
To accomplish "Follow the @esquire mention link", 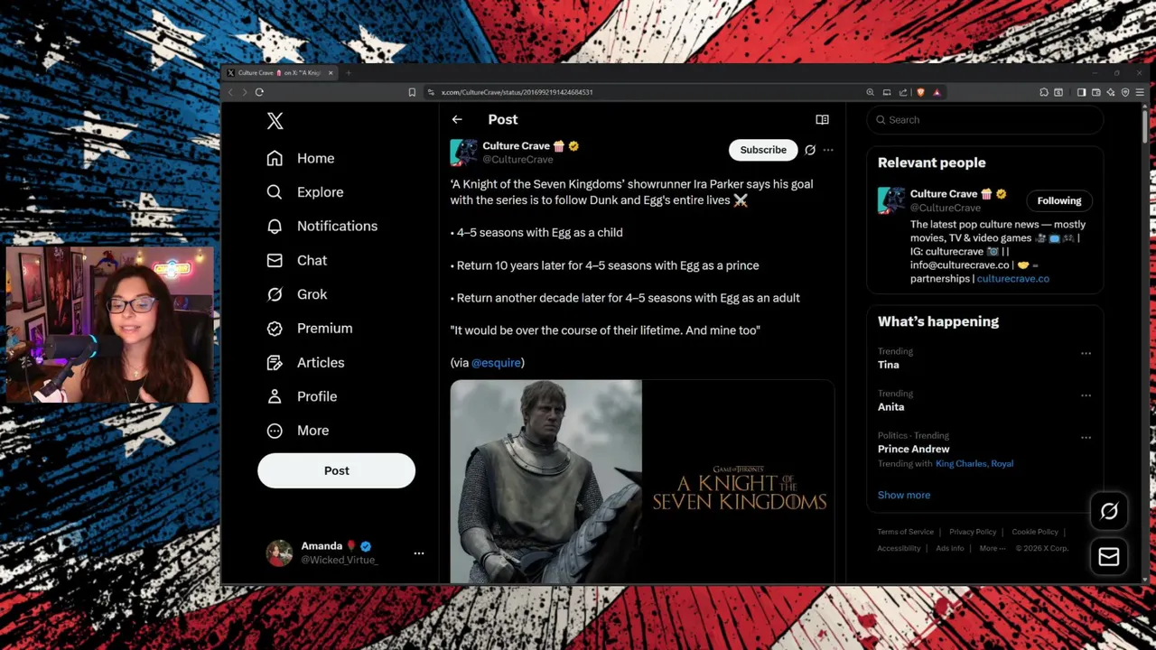I will [496, 362].
